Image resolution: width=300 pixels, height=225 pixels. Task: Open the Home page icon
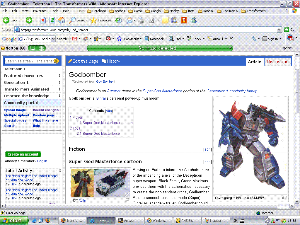tap(62, 20)
